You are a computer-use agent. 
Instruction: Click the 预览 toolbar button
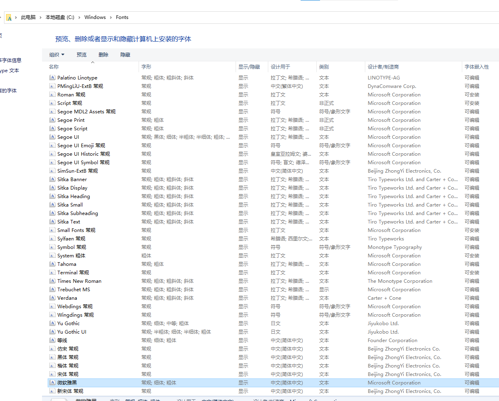coord(82,54)
